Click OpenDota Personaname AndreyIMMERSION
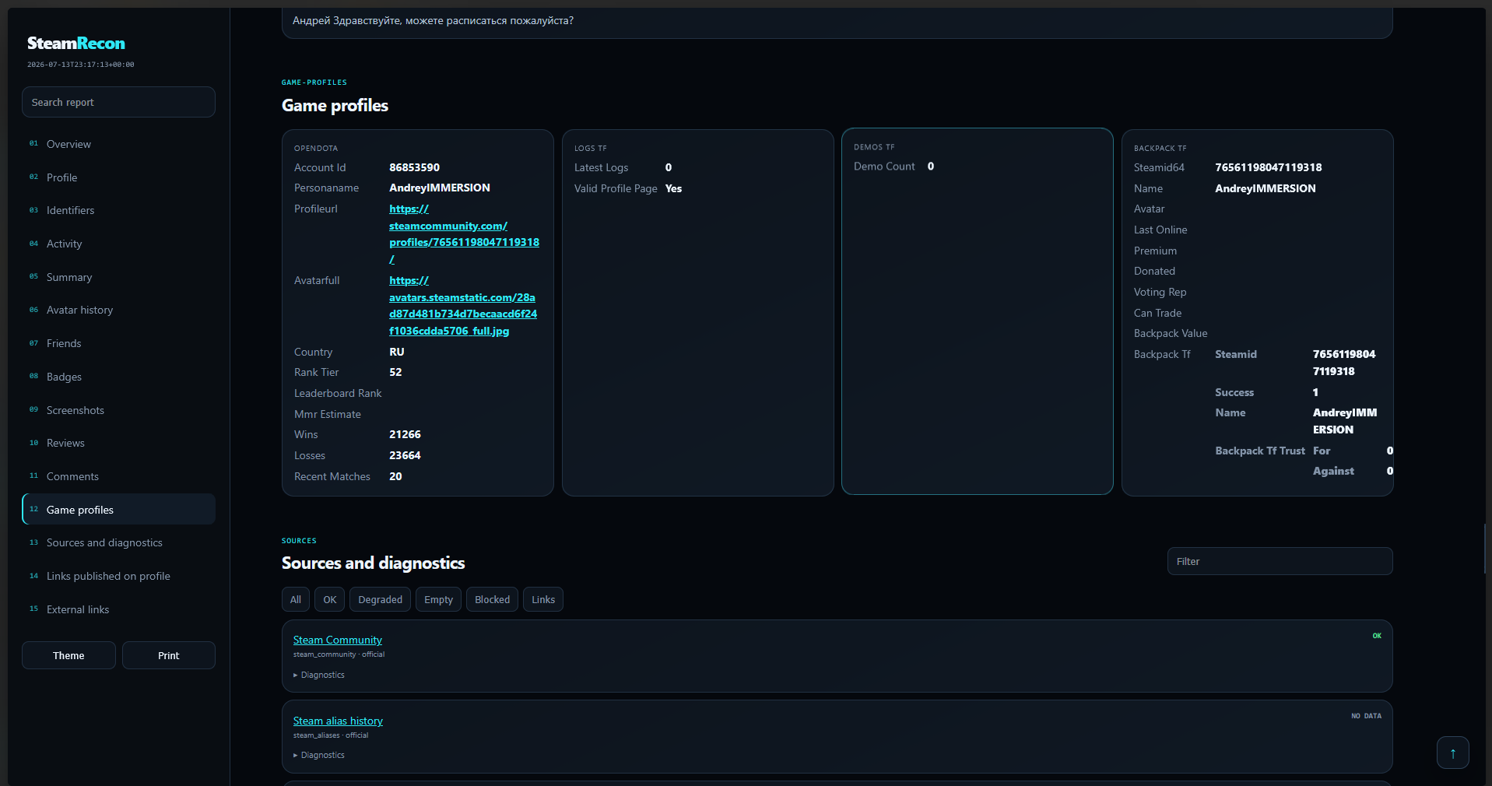 [x=440, y=188]
